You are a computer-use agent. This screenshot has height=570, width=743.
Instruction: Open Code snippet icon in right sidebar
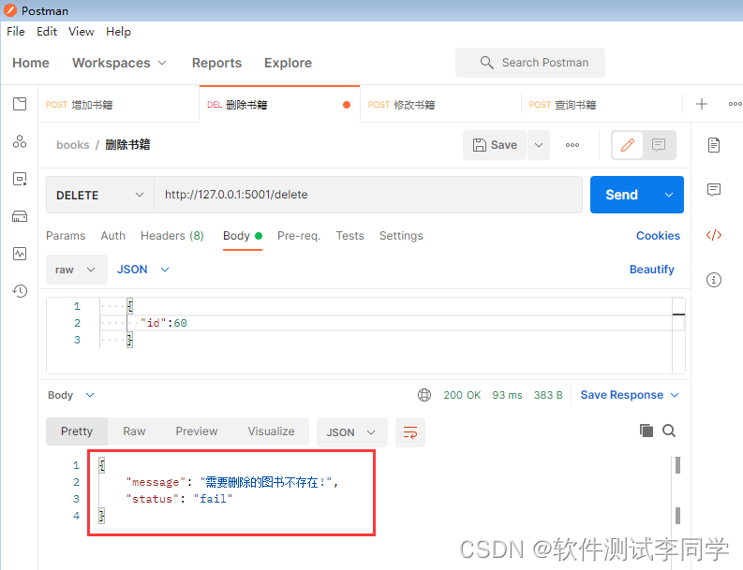point(714,235)
